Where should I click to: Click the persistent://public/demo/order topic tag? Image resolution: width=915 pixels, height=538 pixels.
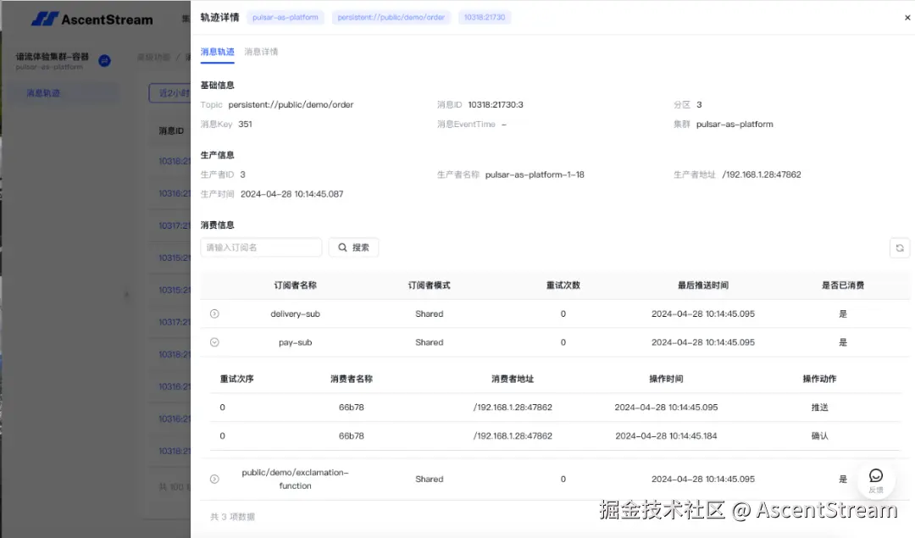pyautogui.click(x=391, y=16)
